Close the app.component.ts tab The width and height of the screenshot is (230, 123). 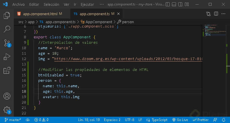click(118, 14)
